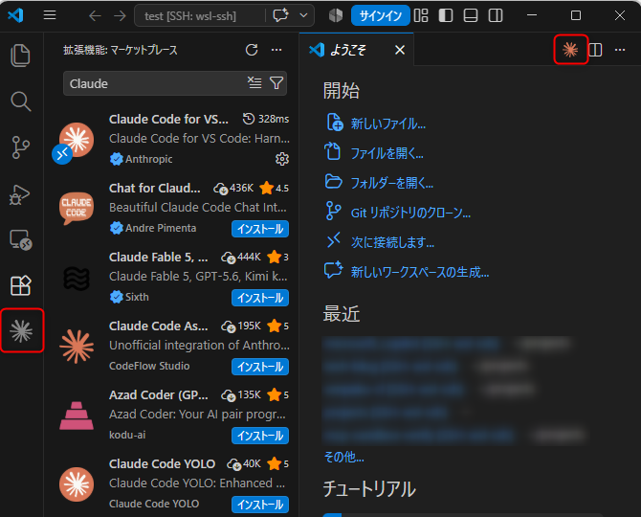The image size is (641, 517).
Task: Click the 次に接続します link
Action: pyautogui.click(x=392, y=242)
